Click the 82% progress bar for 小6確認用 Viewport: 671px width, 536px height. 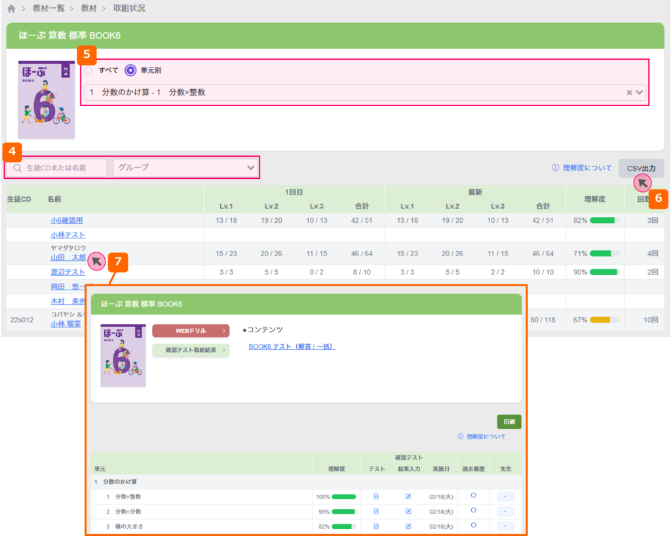(604, 221)
